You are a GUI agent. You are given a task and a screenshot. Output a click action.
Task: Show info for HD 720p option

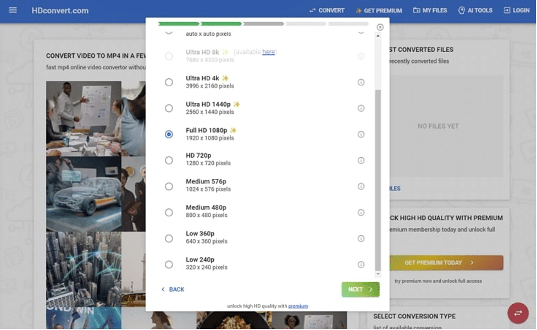click(361, 160)
